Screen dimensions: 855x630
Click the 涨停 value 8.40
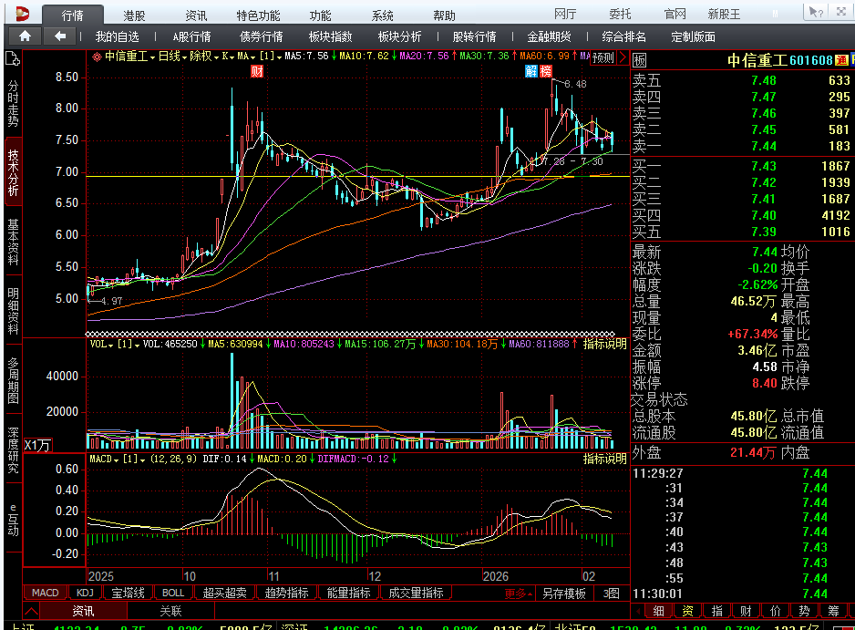click(765, 383)
